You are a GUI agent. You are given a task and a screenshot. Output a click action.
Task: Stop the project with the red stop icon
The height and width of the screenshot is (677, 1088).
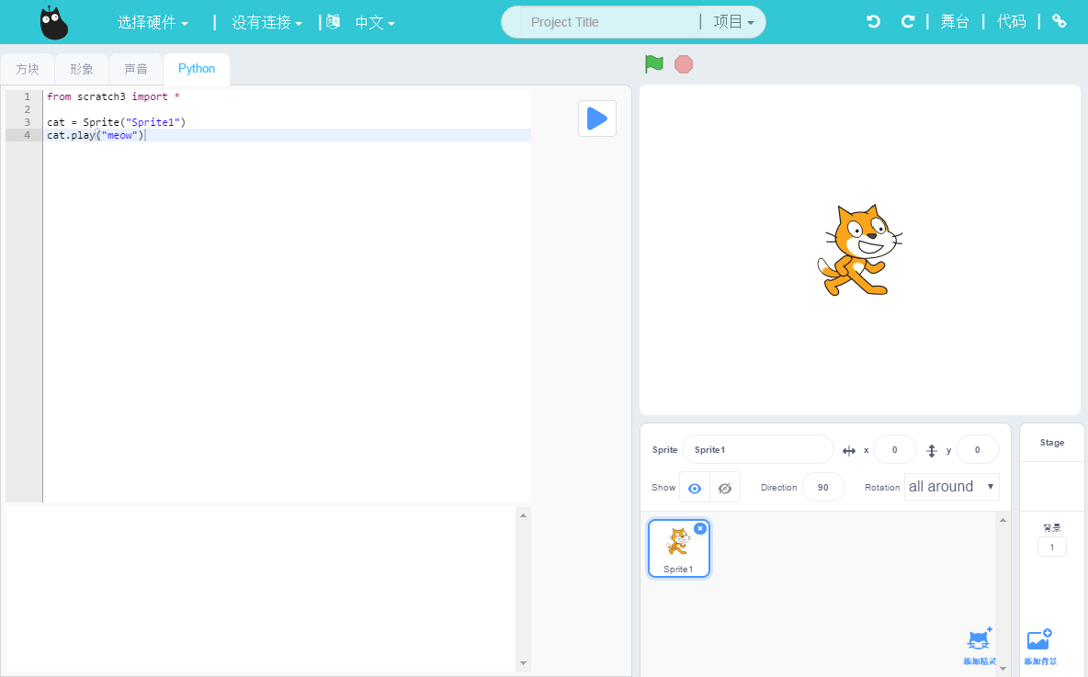(x=683, y=64)
